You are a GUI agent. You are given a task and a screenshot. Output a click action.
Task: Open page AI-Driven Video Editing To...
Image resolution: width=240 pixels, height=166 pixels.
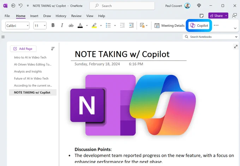pos(32,64)
